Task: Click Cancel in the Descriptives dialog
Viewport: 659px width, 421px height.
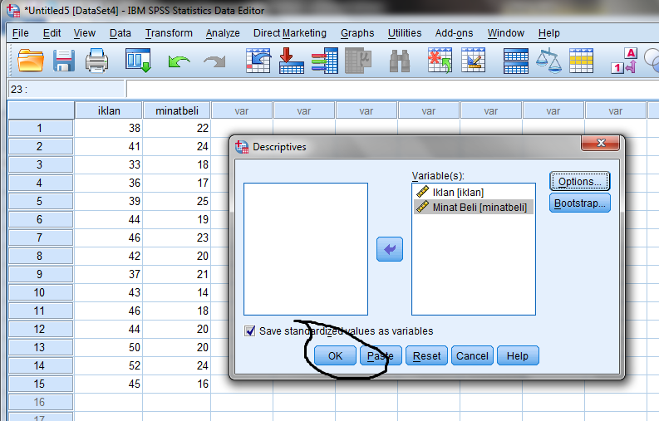Action: [472, 356]
